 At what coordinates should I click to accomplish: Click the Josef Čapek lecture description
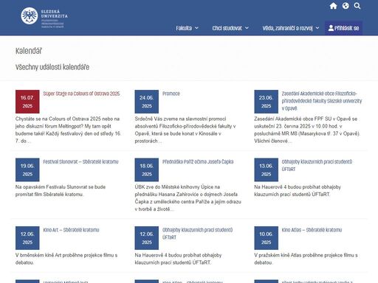[188, 198]
